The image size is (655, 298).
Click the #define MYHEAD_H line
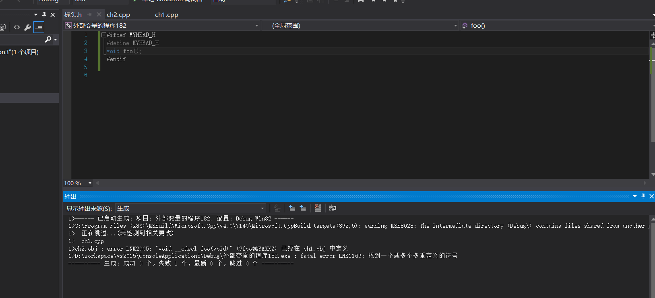tap(133, 43)
